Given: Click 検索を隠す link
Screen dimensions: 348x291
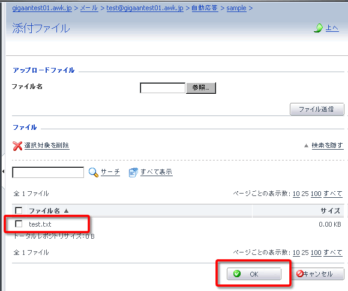Looking at the screenshot, I should coord(328,145).
